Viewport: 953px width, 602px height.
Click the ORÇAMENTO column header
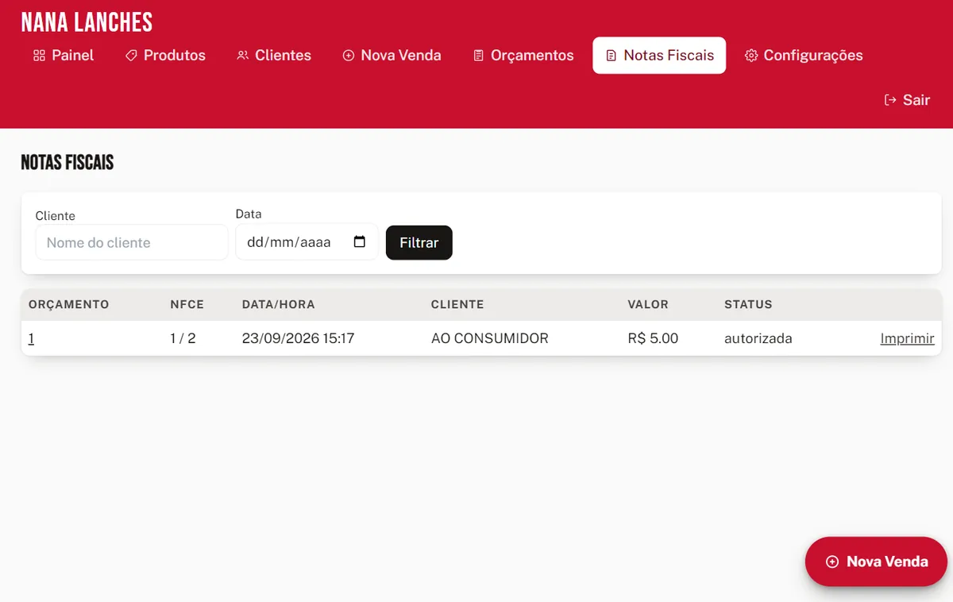coord(69,304)
